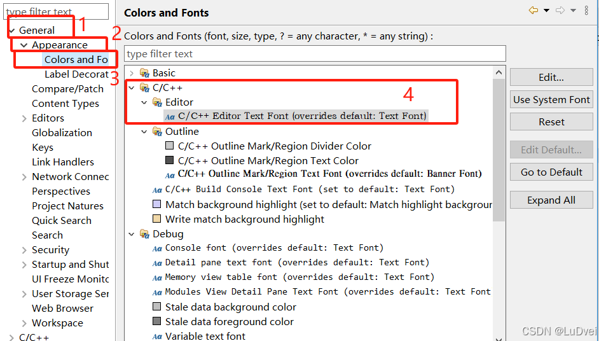This screenshot has height=341, width=599.
Task: Open Web Browser preference page
Action: pos(63,309)
